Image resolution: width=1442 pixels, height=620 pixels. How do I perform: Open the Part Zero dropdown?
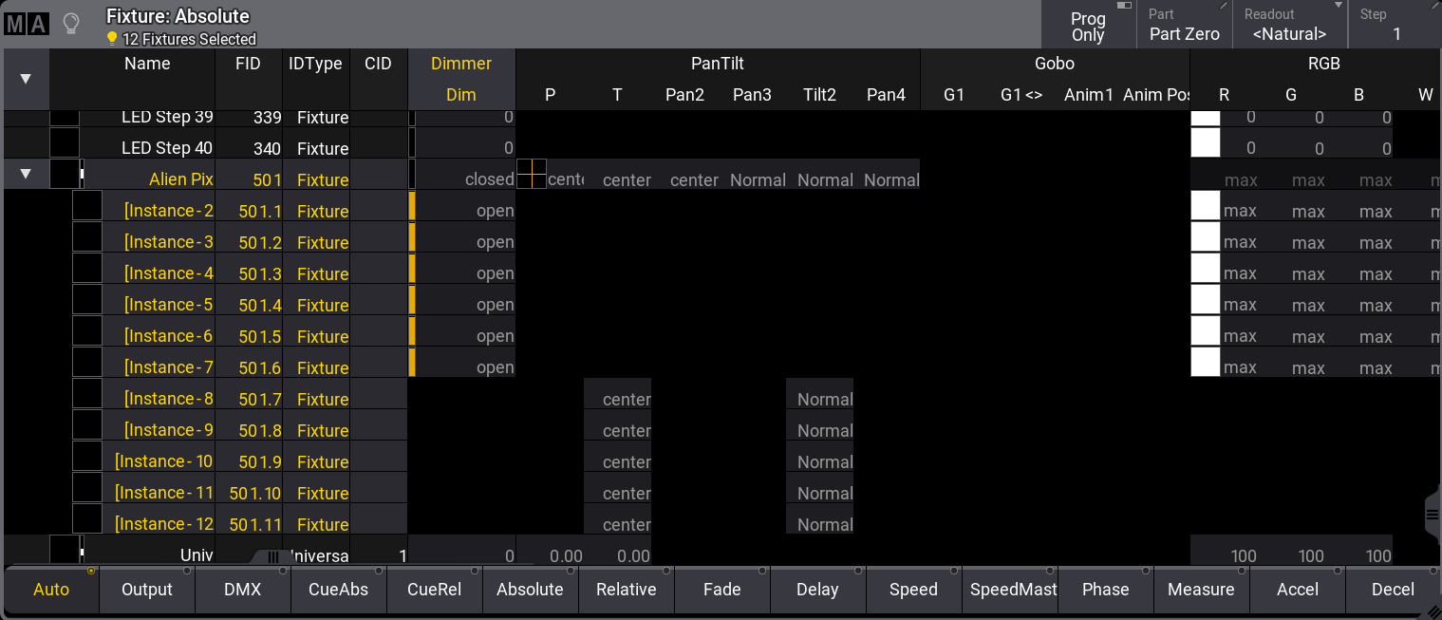click(1184, 26)
